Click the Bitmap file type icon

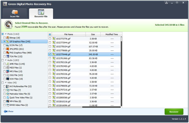8,38
